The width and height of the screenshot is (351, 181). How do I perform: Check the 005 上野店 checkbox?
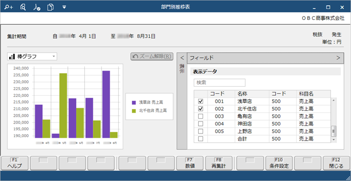201,131
